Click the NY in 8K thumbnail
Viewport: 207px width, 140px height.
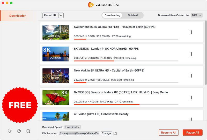pos(56,76)
